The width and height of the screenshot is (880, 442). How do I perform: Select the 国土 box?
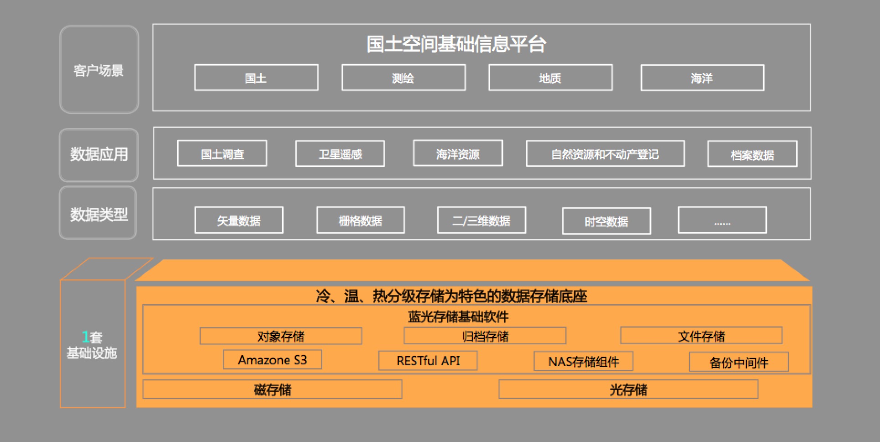tap(256, 78)
